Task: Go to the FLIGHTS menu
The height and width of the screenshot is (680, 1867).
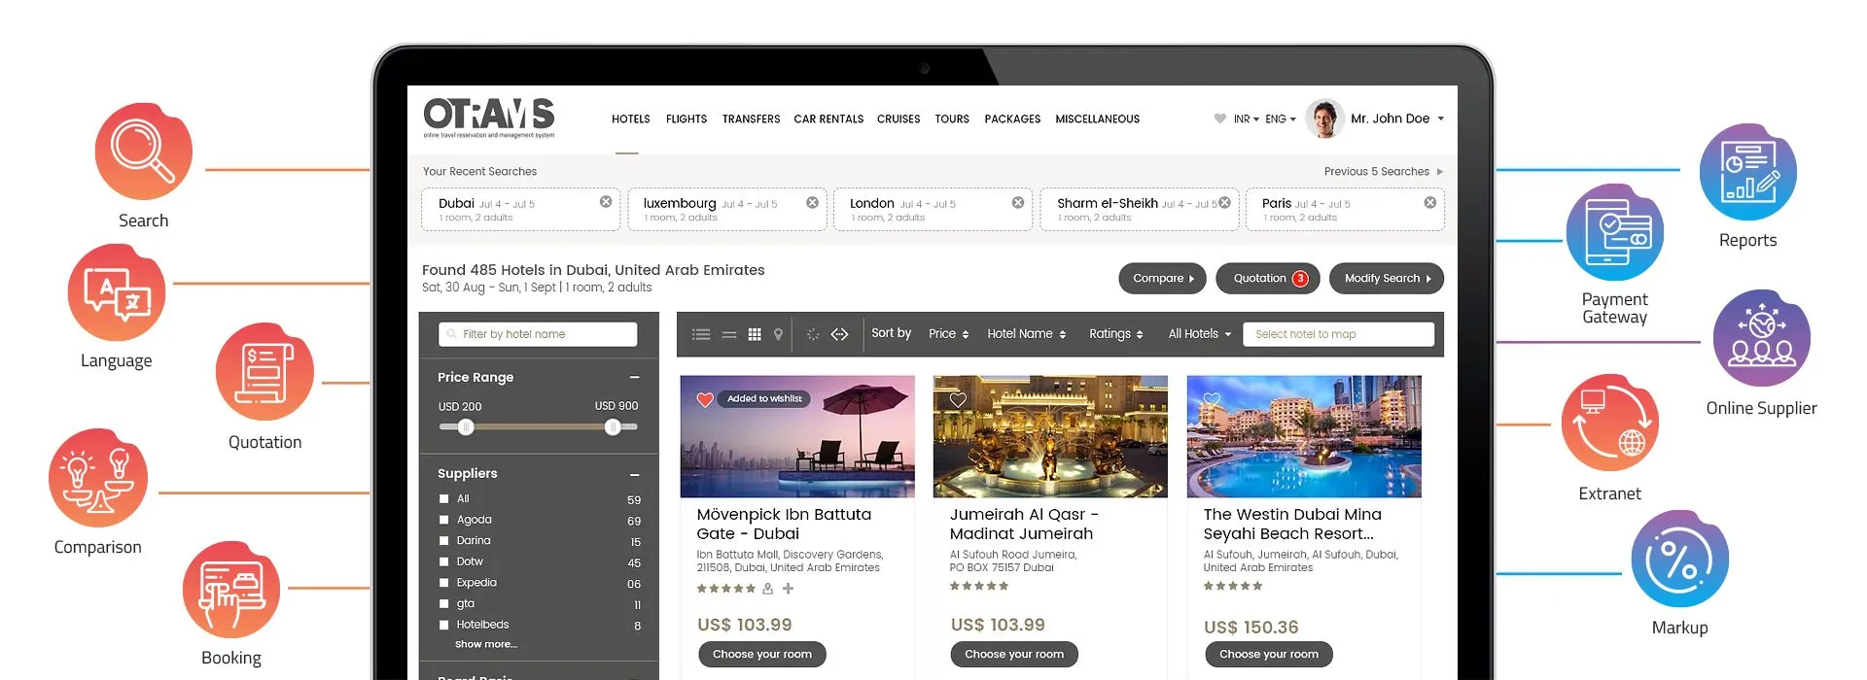Action: pos(686,119)
